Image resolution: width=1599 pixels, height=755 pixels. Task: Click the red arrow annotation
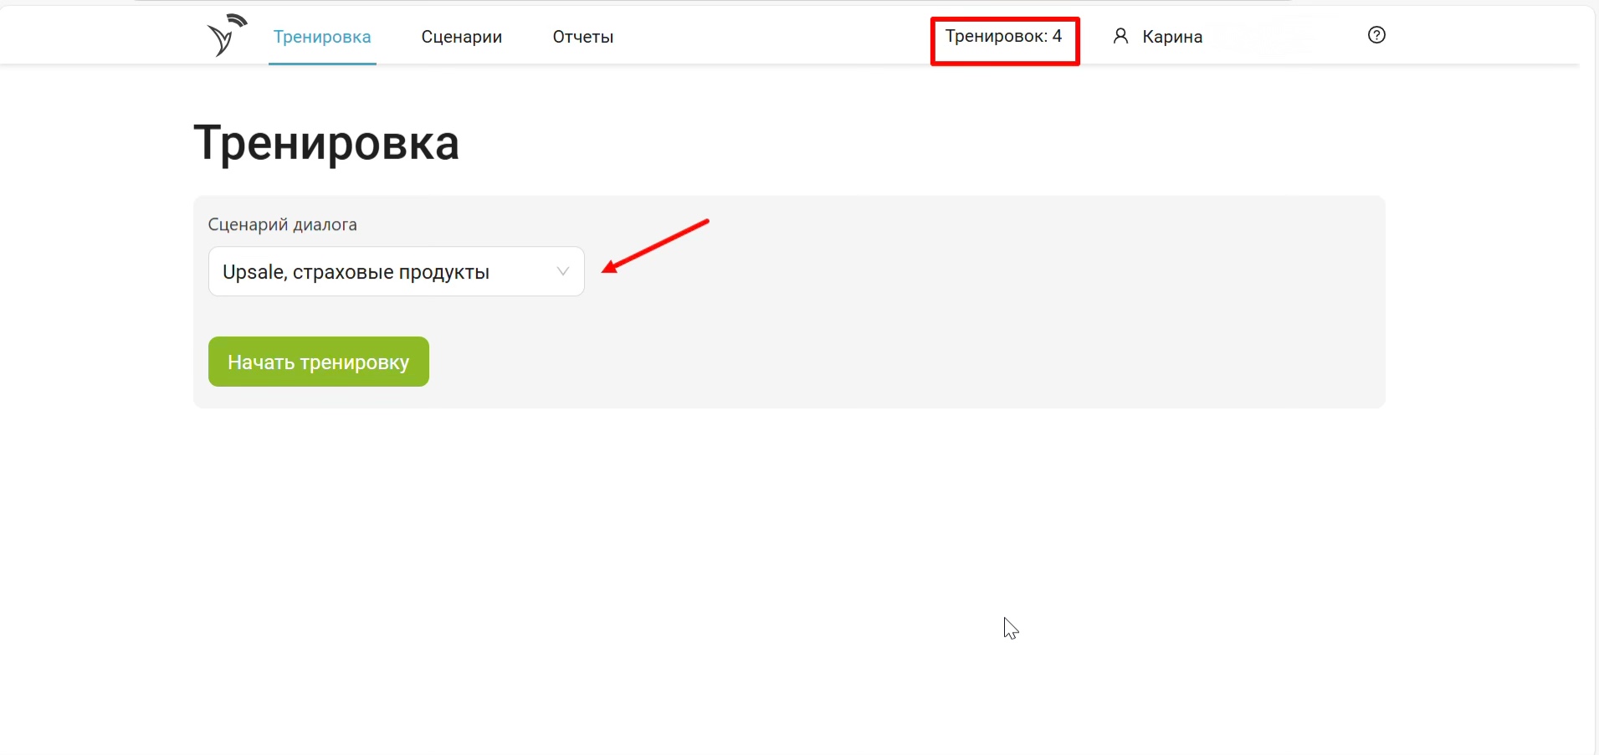pos(655,246)
